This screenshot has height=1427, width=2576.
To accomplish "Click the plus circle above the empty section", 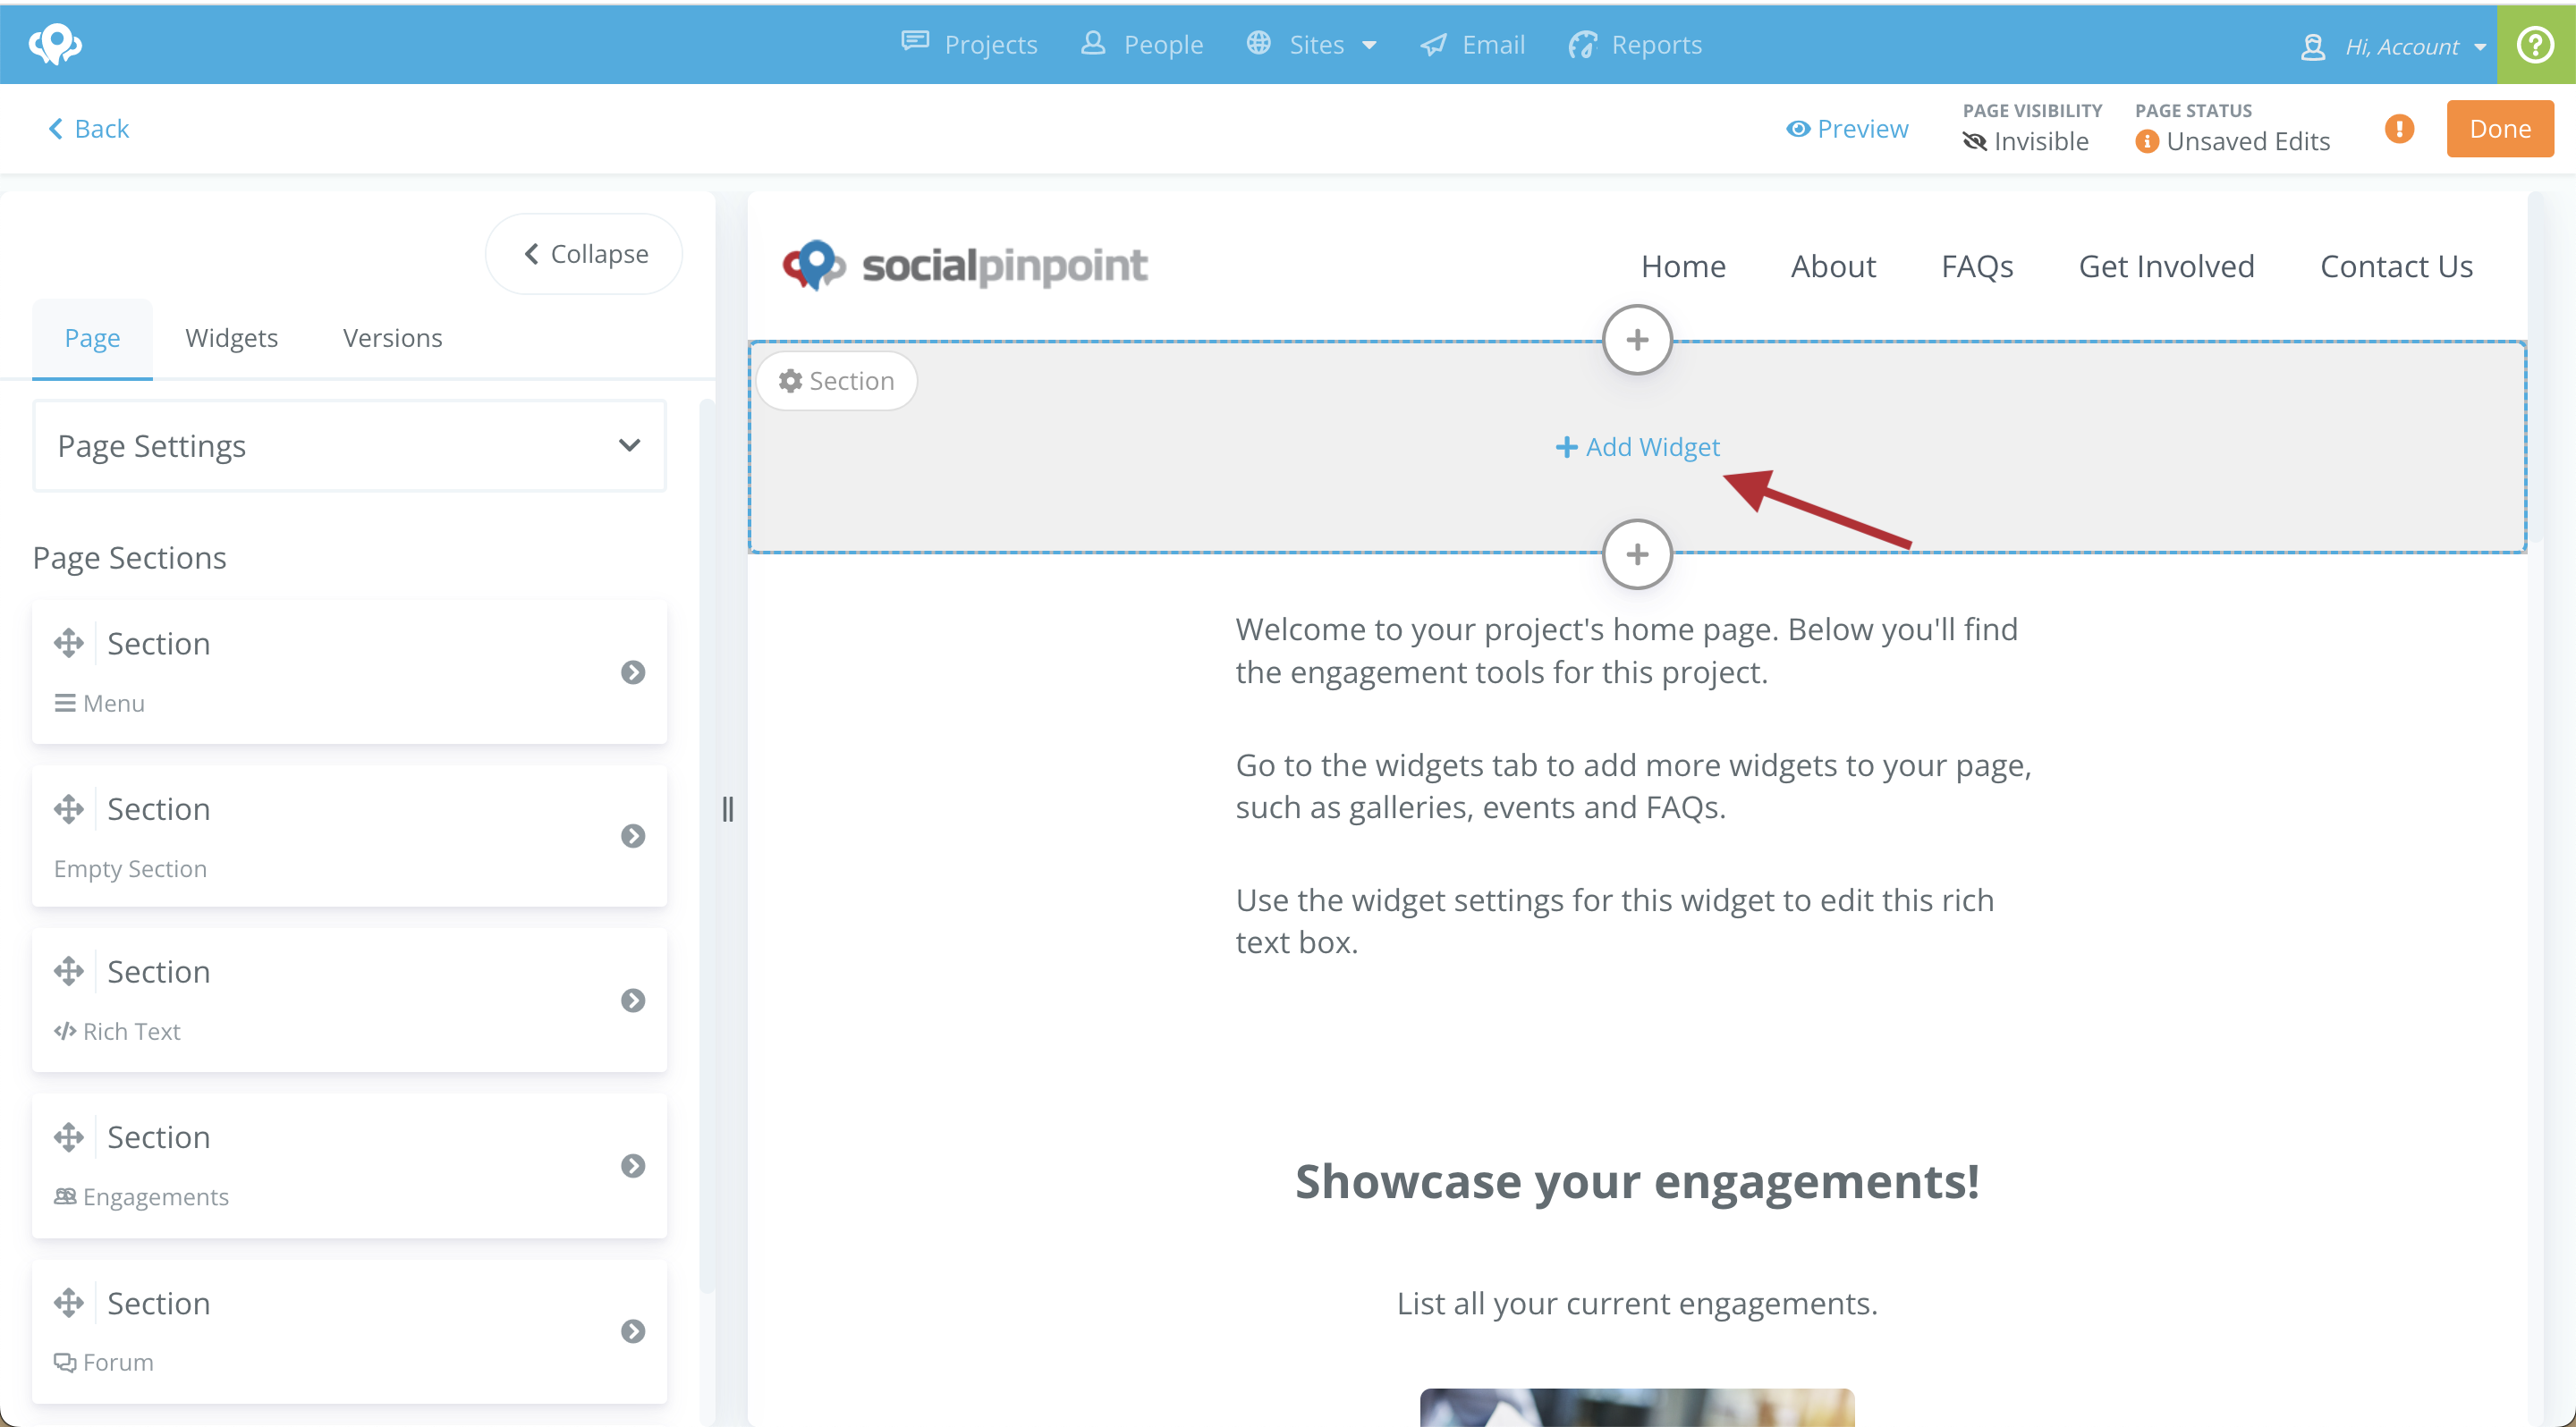I will pyautogui.click(x=1637, y=340).
